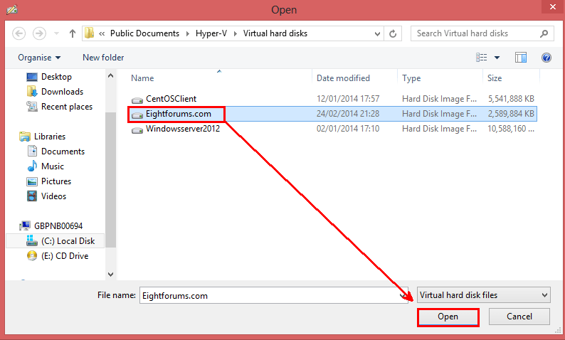Click the change view icon
Screen dimensions: 565x340
(x=482, y=58)
